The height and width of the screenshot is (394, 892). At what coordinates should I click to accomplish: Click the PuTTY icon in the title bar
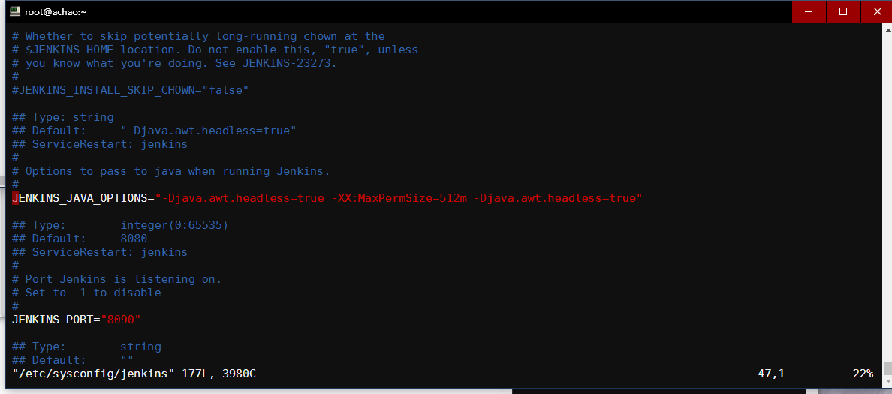pos(14,11)
